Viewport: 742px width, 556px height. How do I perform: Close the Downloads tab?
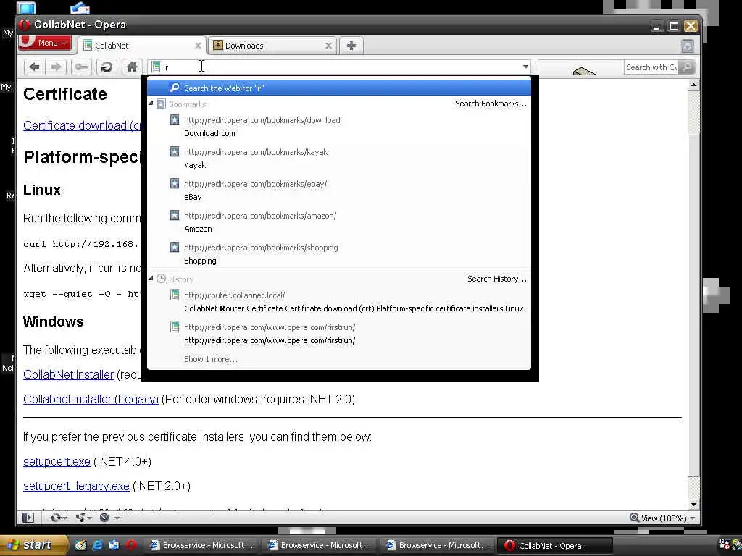click(x=328, y=46)
